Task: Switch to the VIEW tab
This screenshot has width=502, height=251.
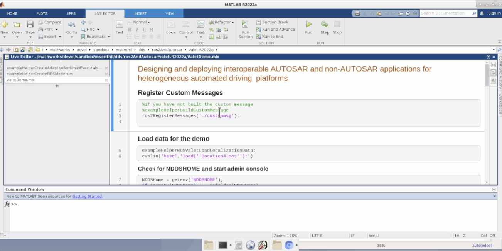Action: pos(170,13)
